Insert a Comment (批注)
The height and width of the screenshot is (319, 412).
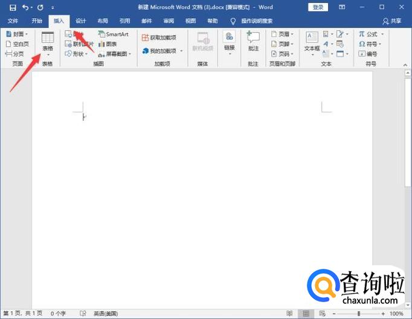point(253,41)
